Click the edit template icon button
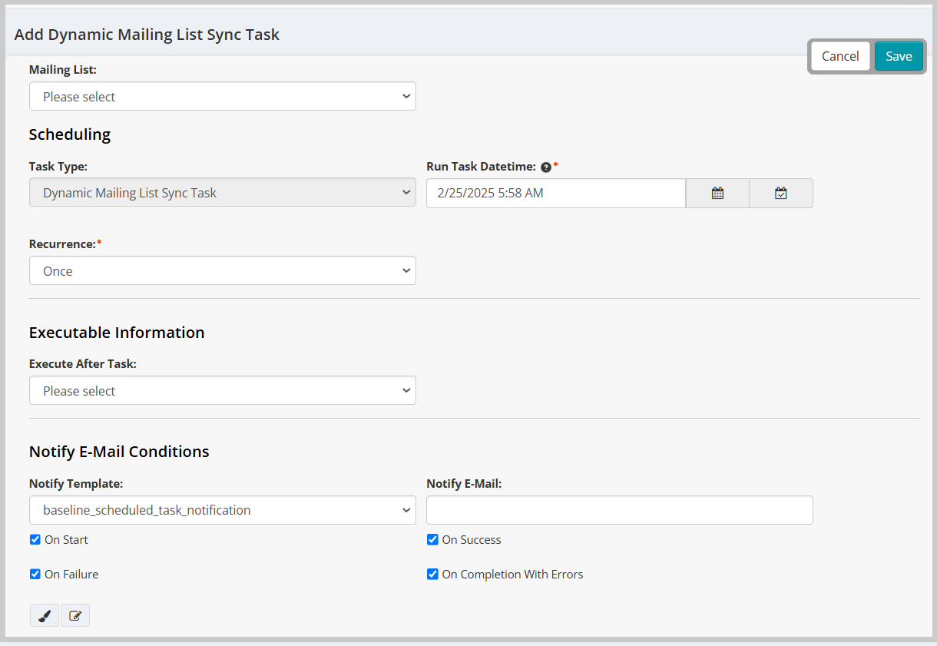The height and width of the screenshot is (646, 937). (74, 615)
